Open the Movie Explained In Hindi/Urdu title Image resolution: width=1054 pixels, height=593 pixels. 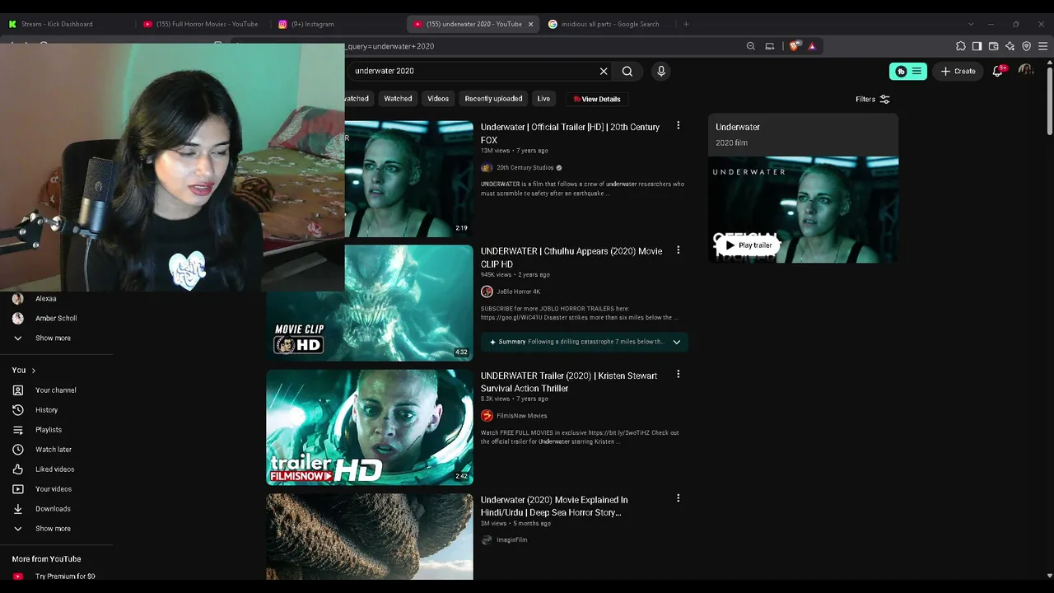(x=554, y=506)
